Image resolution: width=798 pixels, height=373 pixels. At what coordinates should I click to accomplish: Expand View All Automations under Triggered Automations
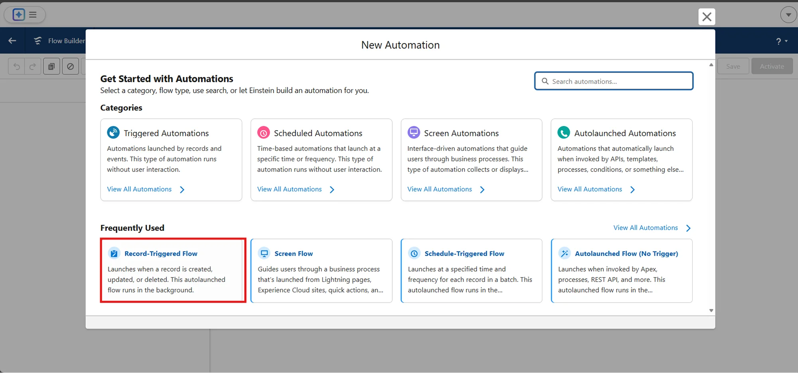139,189
